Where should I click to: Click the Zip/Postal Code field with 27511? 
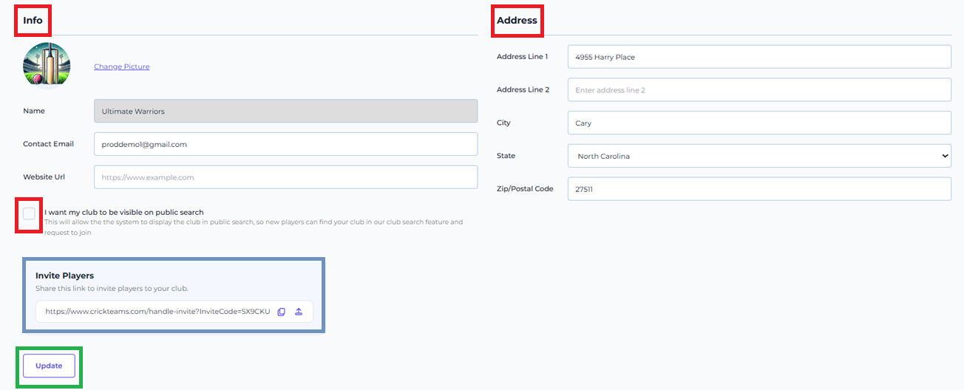coord(759,189)
